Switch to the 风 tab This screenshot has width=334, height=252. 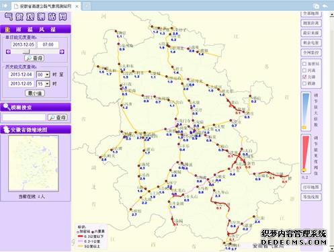[x=42, y=30]
